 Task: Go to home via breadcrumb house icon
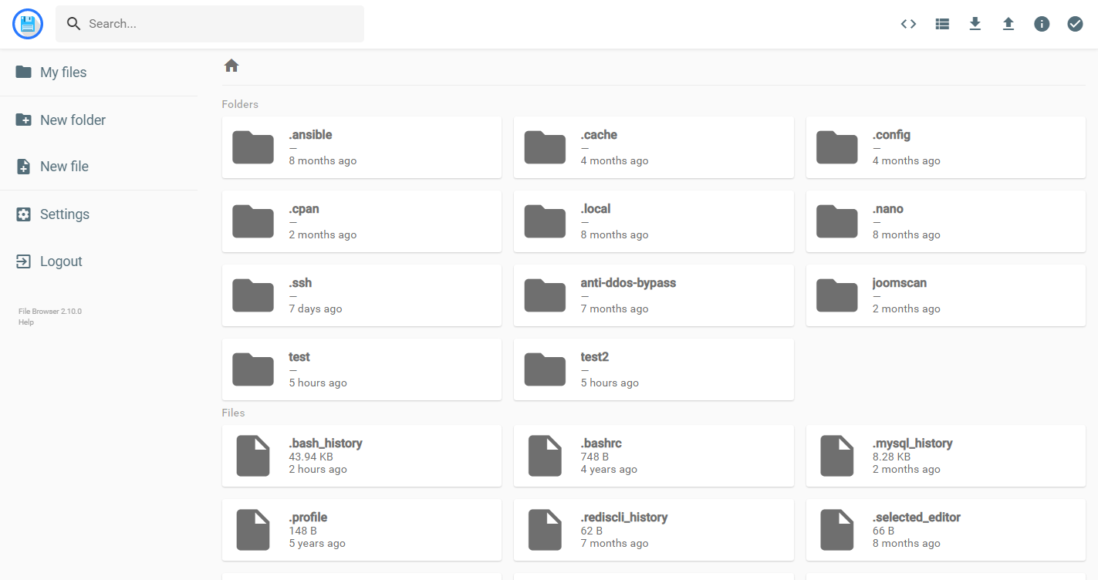[231, 66]
